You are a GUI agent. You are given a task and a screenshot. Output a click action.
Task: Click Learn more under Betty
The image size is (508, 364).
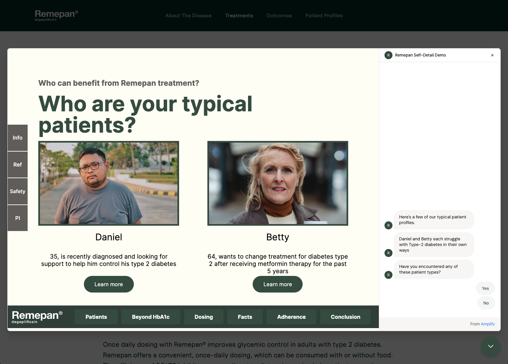(277, 284)
